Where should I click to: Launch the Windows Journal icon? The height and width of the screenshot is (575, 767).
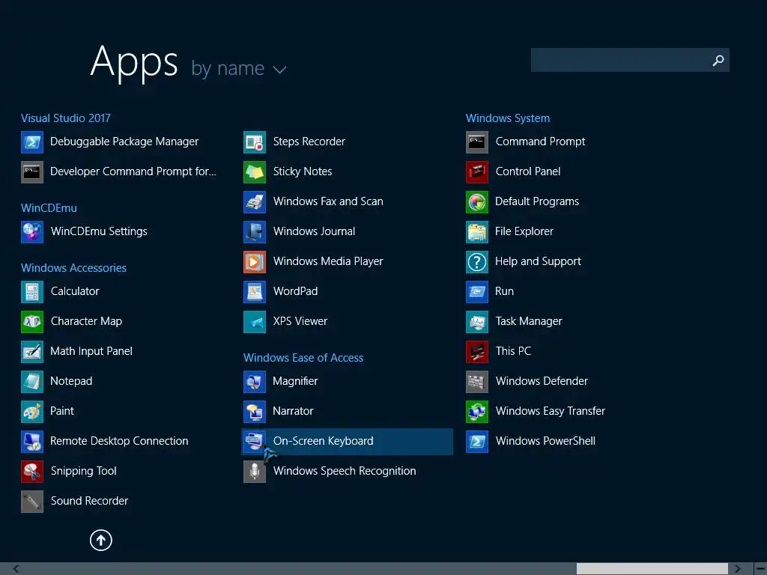[255, 231]
